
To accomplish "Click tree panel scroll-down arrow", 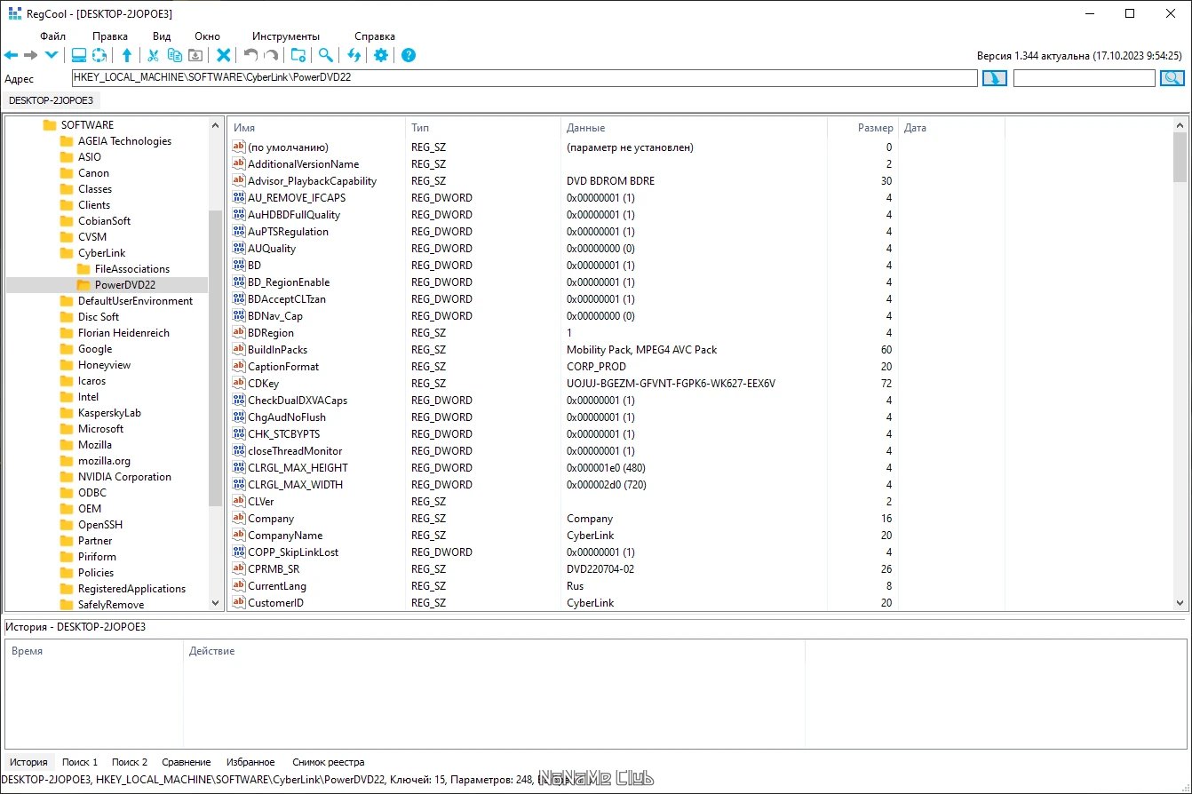I will point(216,602).
